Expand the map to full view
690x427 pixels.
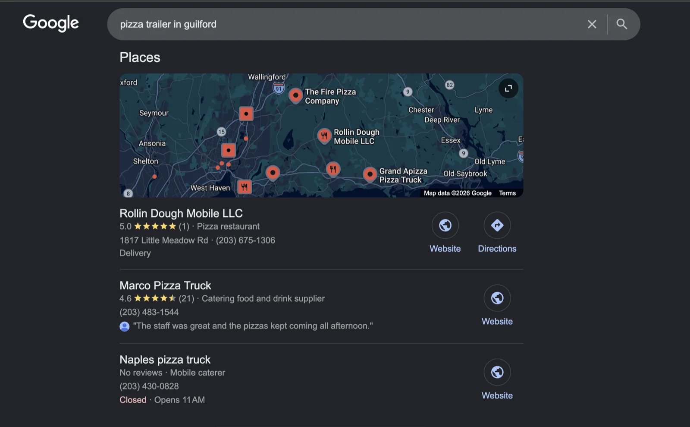click(x=508, y=88)
